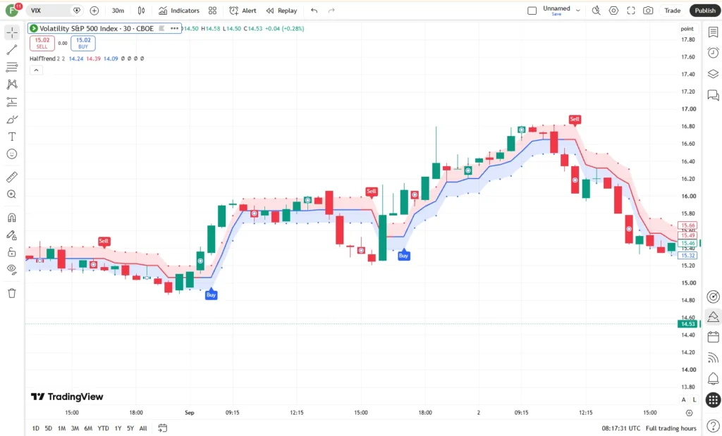The height and width of the screenshot is (436, 722).
Task: Open the object tree layers panel
Action: click(x=714, y=73)
